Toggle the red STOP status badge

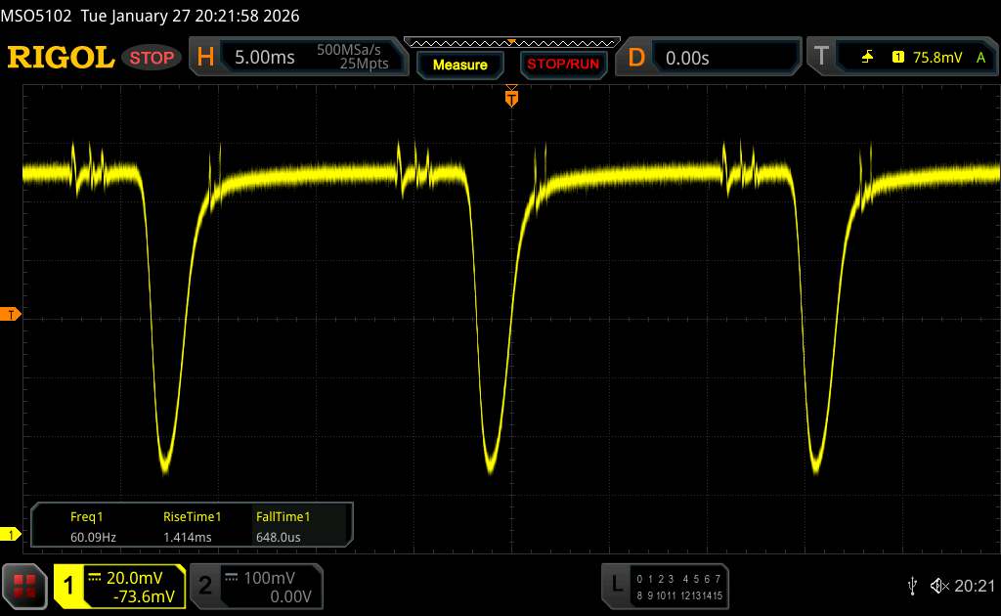pos(152,58)
